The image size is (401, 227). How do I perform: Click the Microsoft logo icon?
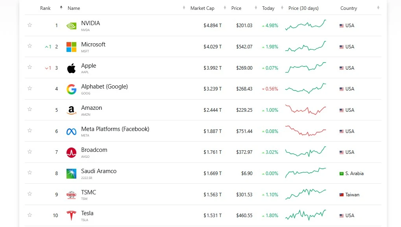pos(71,47)
